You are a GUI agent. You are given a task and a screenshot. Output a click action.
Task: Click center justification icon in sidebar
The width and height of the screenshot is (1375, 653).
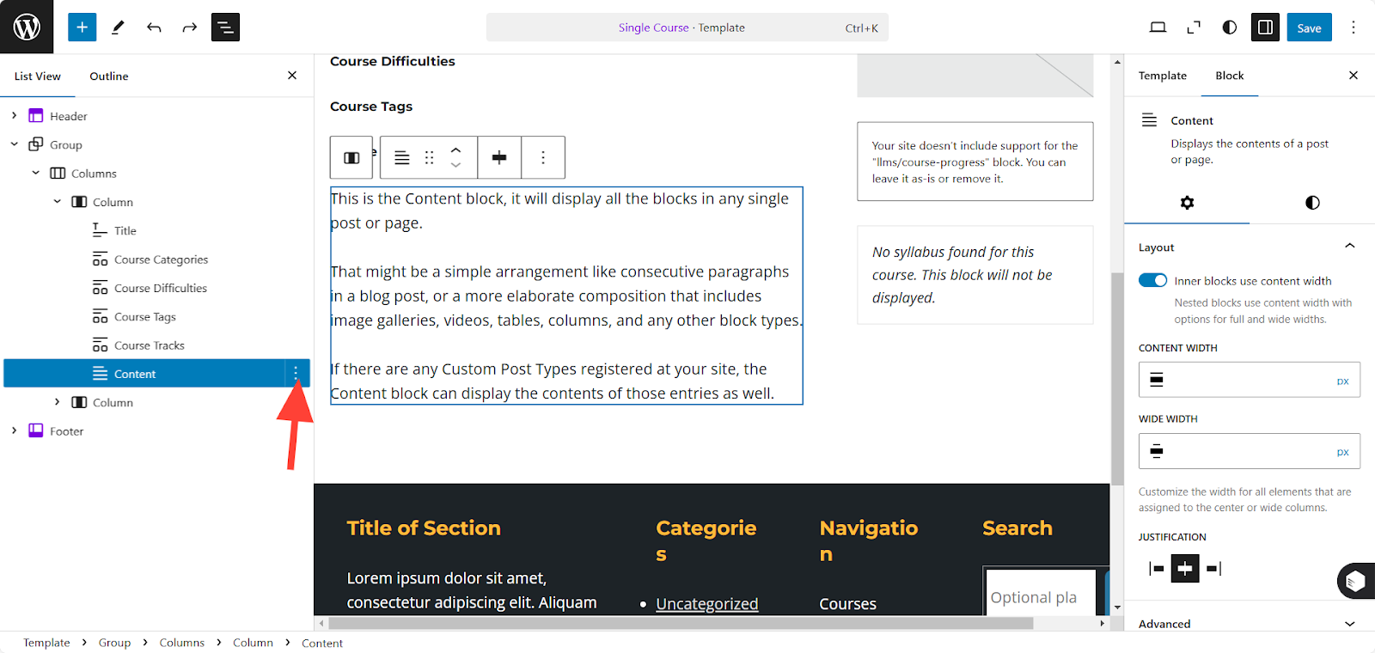[x=1185, y=568]
